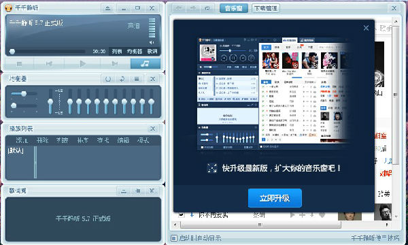Select the [默认] playlist entry

tap(16, 151)
